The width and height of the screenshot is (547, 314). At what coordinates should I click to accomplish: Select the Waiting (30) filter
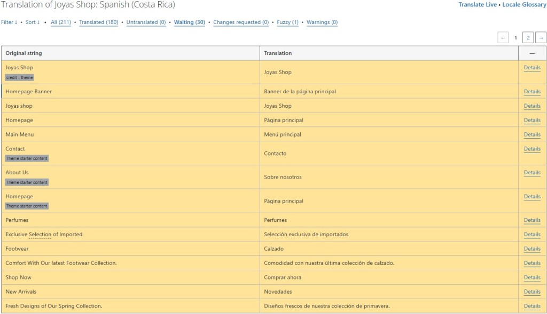[190, 22]
